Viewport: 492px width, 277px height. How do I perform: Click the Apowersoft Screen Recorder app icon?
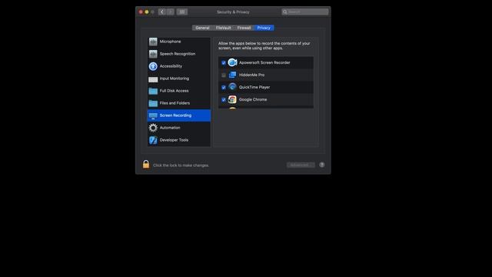coord(232,62)
